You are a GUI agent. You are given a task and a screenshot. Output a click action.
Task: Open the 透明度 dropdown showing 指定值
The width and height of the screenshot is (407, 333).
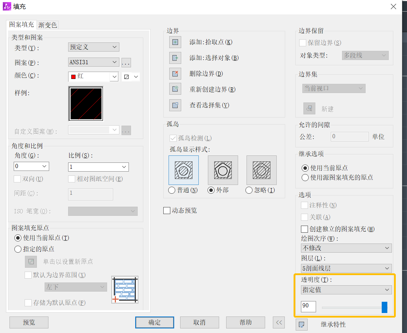coord(346,290)
